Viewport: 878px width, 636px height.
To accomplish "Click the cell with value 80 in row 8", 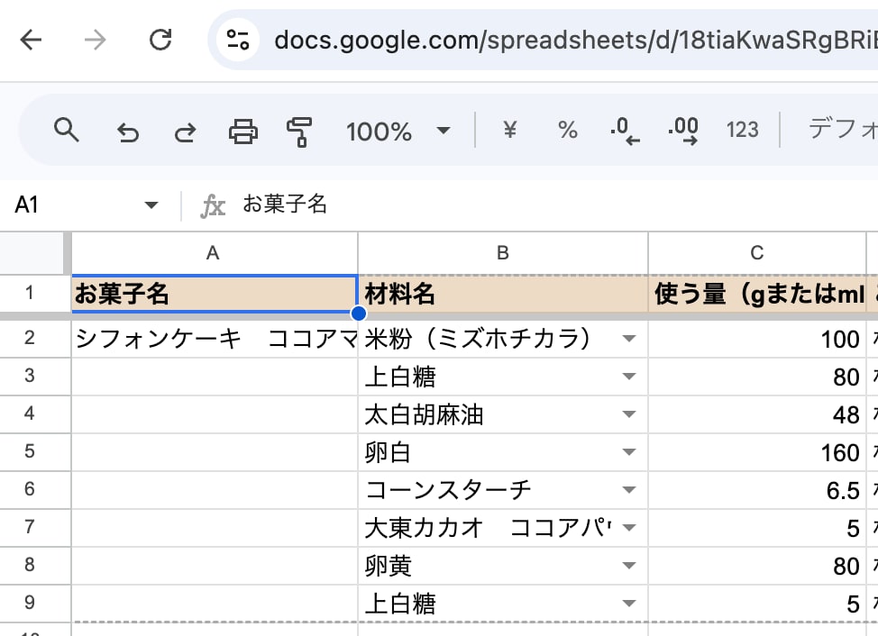I will (757, 566).
